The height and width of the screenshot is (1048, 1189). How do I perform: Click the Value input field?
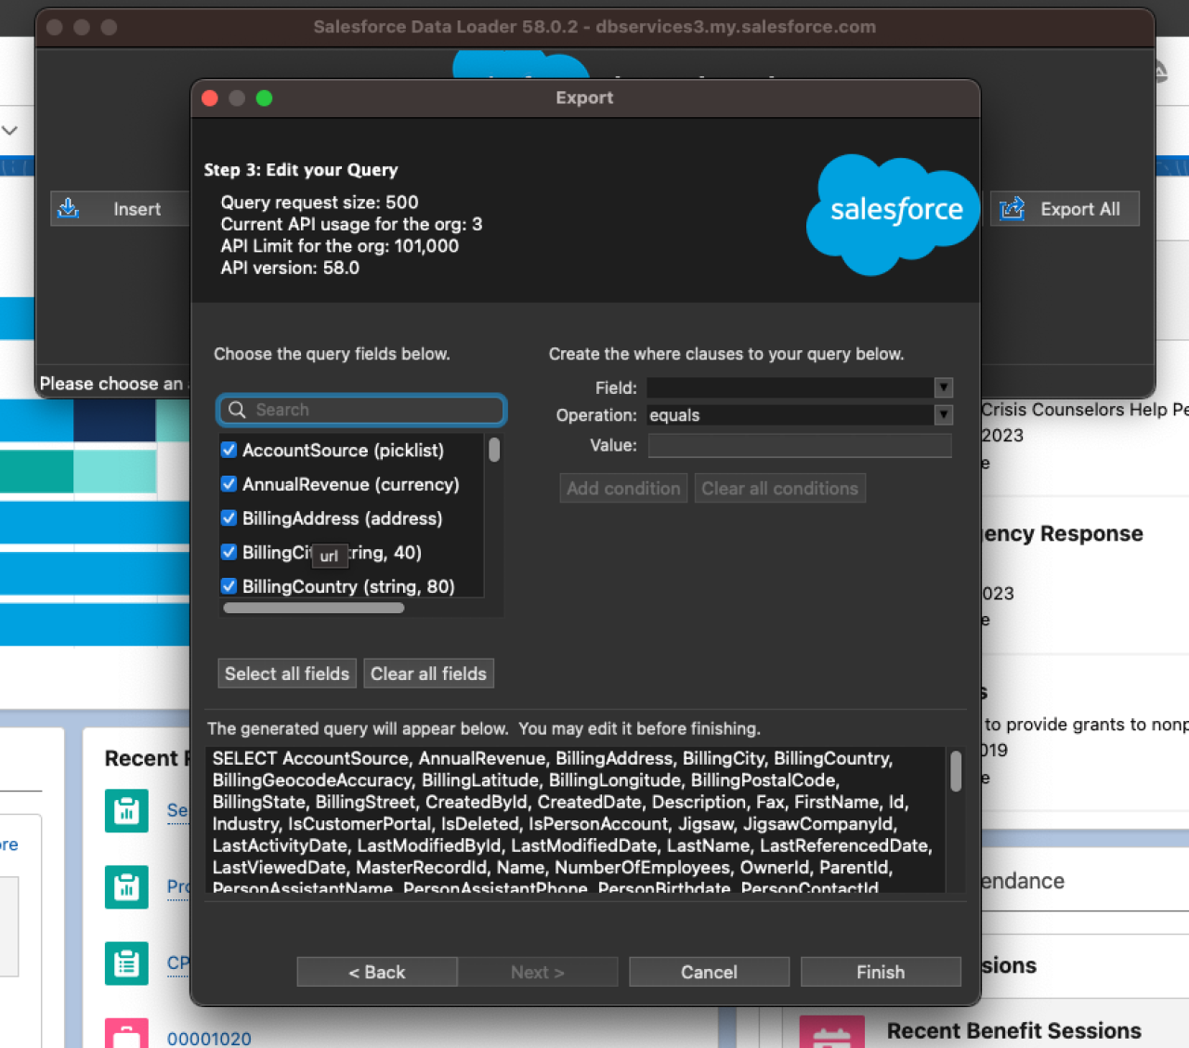tap(800, 446)
